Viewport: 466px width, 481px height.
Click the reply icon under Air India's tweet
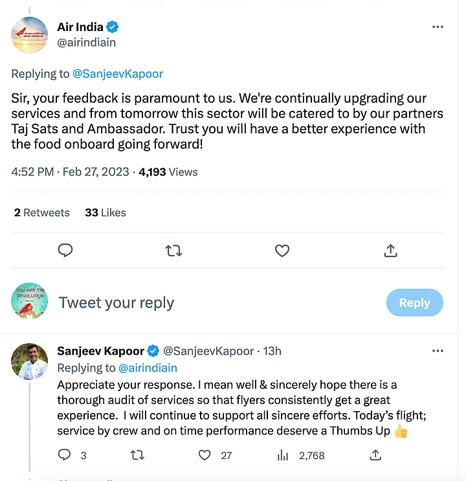(65, 251)
